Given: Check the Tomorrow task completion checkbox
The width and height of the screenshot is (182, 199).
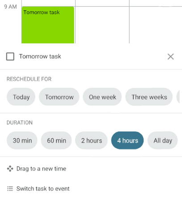Looking at the screenshot, I should (x=10, y=56).
